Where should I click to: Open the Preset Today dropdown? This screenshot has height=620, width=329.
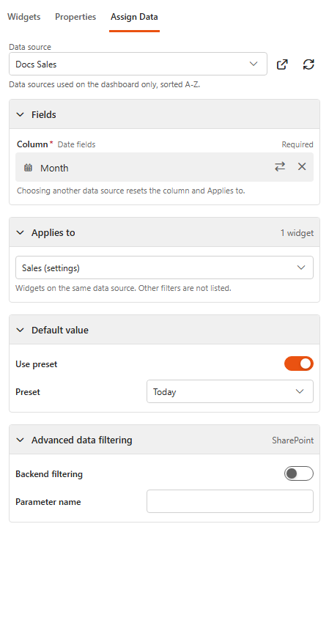point(230,391)
